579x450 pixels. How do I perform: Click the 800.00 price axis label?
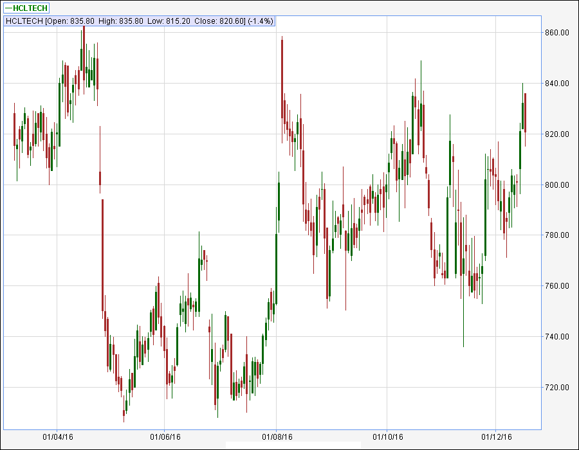(x=557, y=184)
